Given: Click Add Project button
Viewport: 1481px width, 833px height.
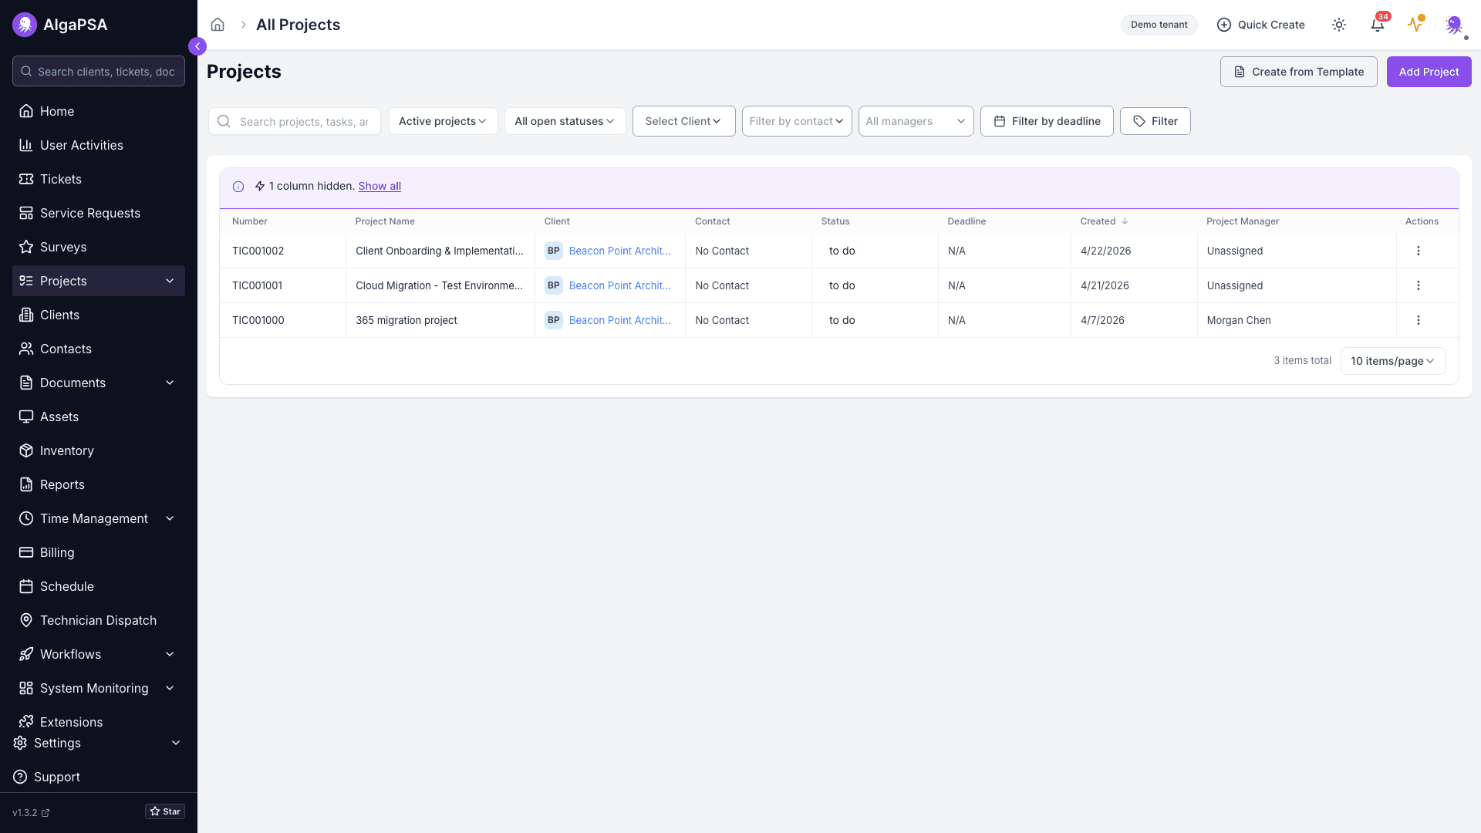Looking at the screenshot, I should tap(1429, 72).
